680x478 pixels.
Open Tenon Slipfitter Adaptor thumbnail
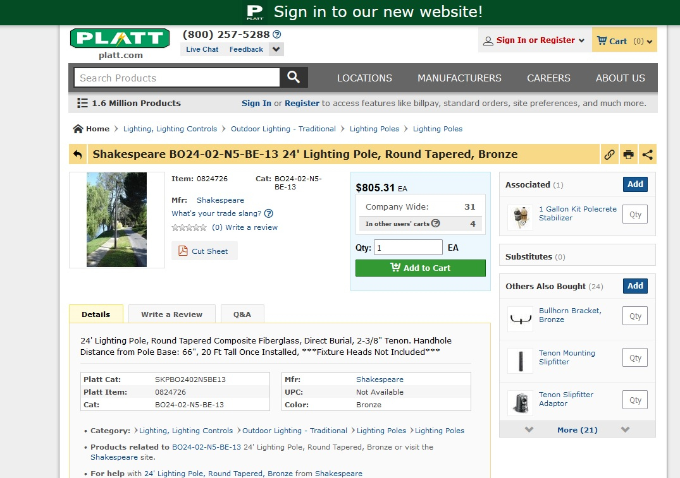[x=521, y=403]
